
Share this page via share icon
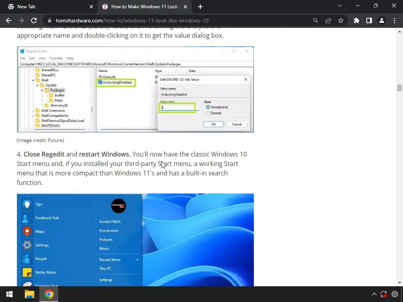328,20
